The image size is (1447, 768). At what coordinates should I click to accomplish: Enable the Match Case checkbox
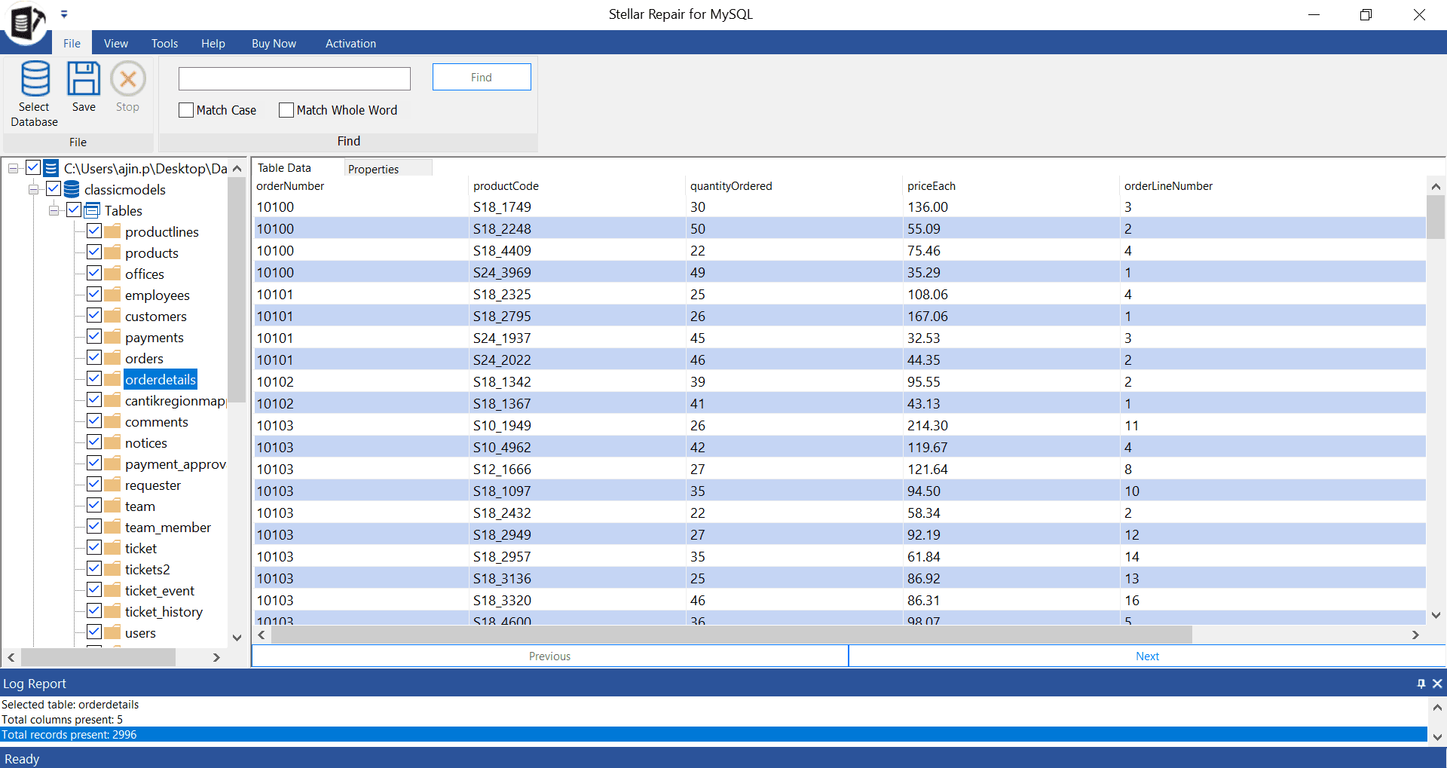[186, 110]
